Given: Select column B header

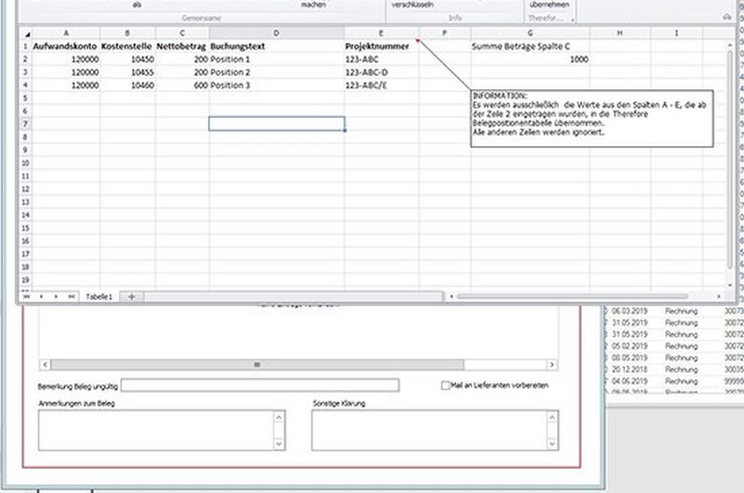Looking at the screenshot, I should click(127, 33).
